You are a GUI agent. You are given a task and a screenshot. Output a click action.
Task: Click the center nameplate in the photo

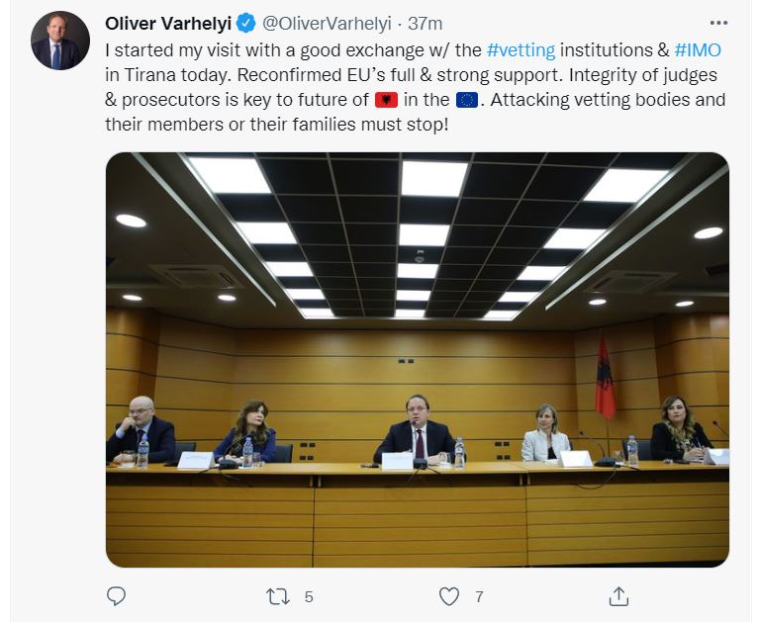[x=397, y=460]
